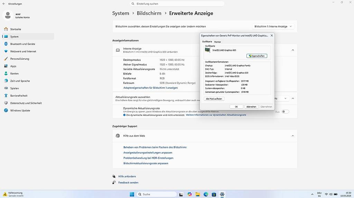Click Alle Modi auflisten button
The image size is (354, 198).
click(214, 99)
